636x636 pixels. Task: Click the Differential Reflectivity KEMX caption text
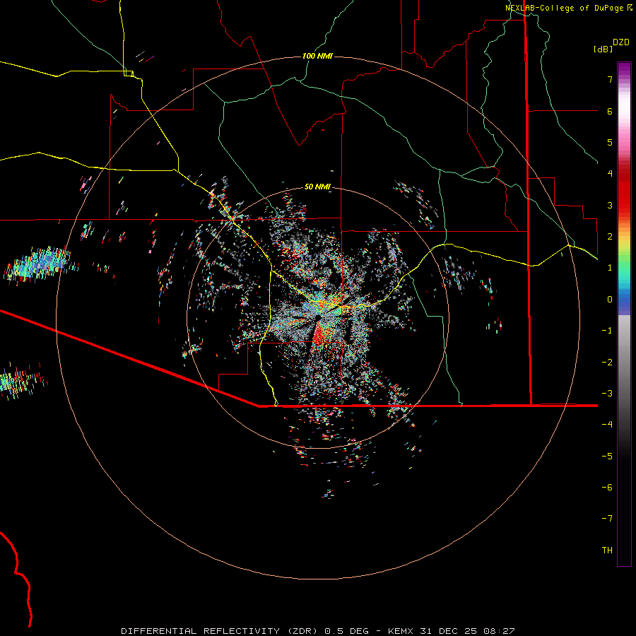318,631
